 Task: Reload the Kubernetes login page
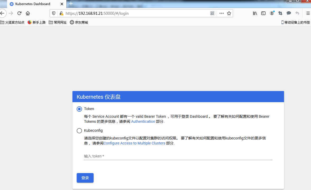click(19, 13)
